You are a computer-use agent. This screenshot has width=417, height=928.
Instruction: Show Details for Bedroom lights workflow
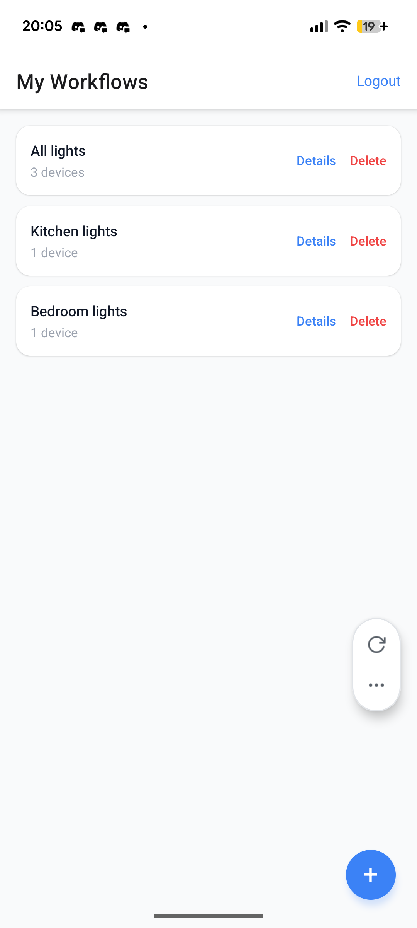coord(316,321)
